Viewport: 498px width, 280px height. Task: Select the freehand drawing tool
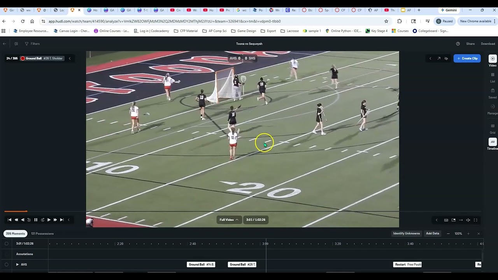[x=446, y=58]
